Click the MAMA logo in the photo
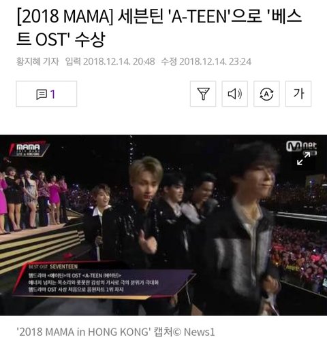Screen dimensions: 327x342 click(29, 150)
